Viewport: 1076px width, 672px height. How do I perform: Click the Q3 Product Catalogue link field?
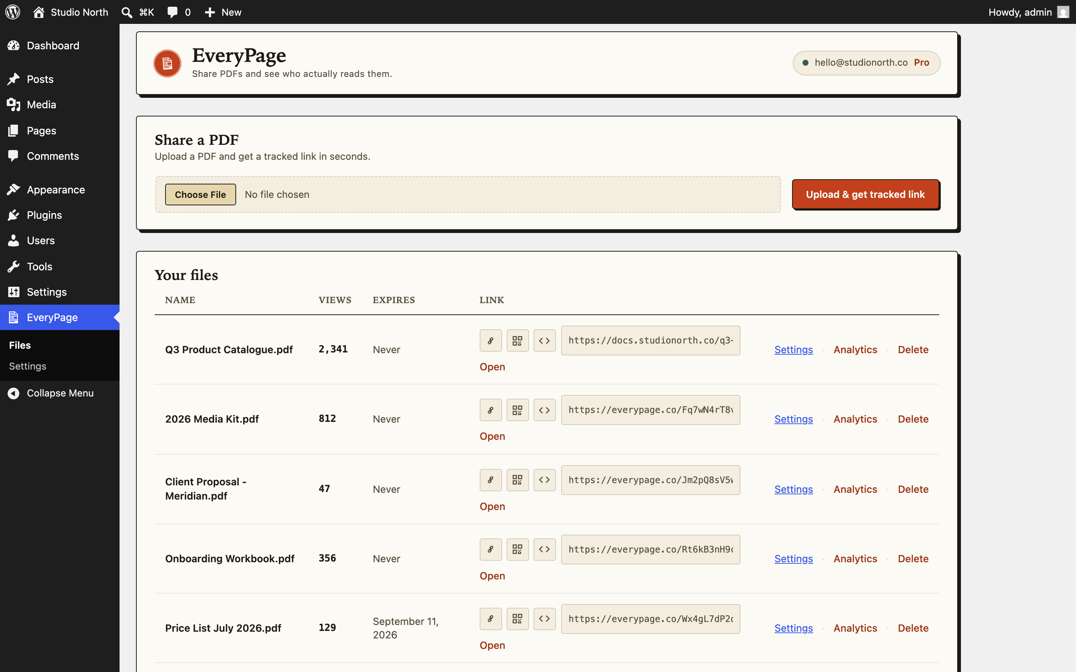pyautogui.click(x=650, y=340)
